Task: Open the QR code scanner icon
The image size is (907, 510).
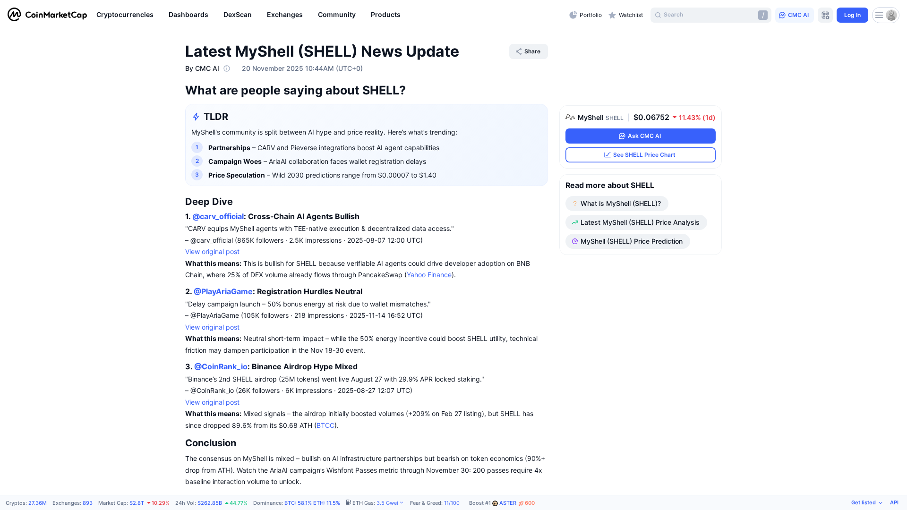Action: [825, 15]
